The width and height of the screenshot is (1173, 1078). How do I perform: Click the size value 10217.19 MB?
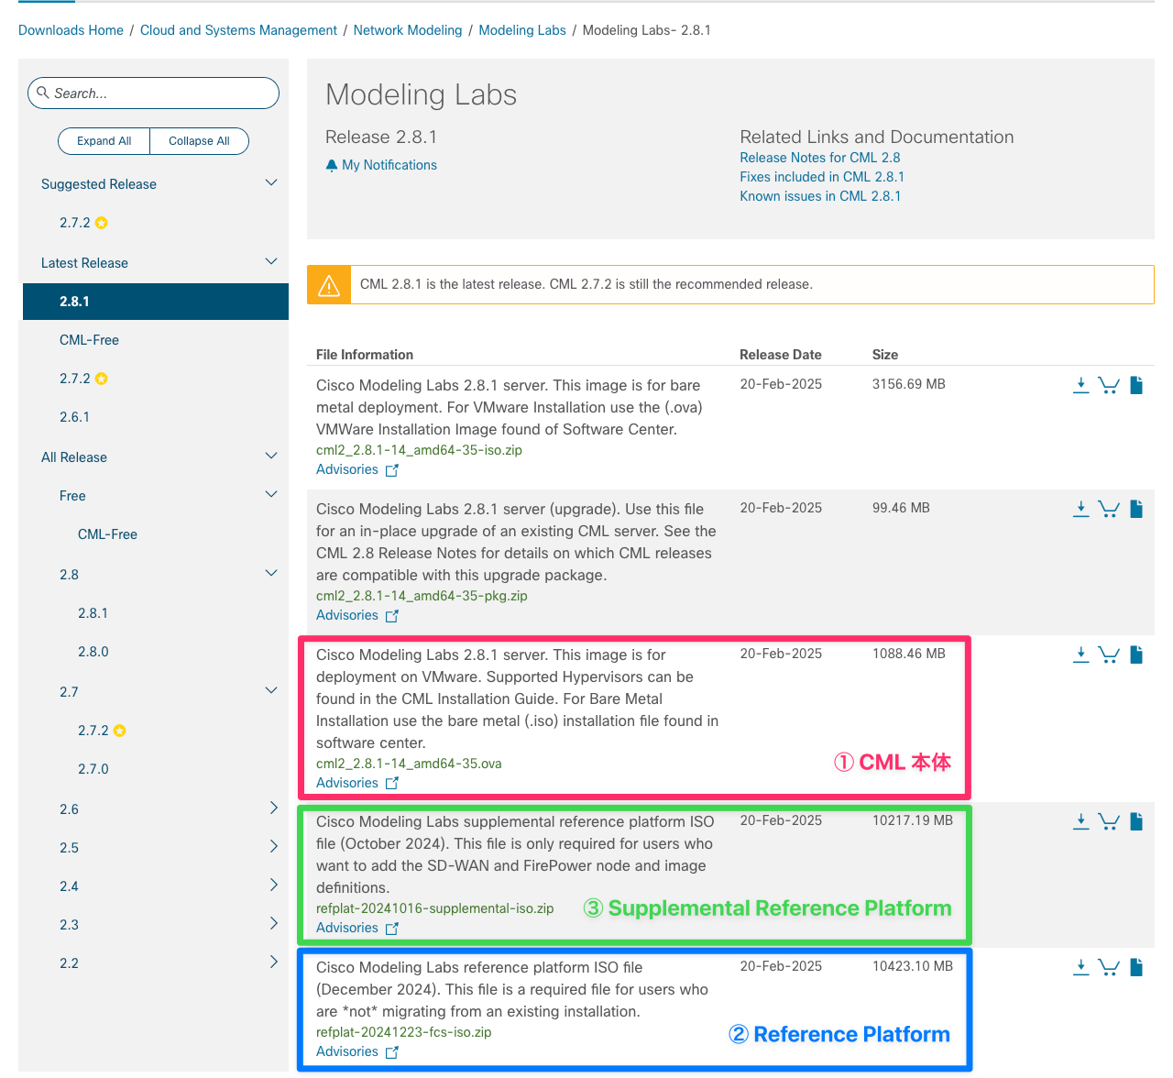pos(913,820)
